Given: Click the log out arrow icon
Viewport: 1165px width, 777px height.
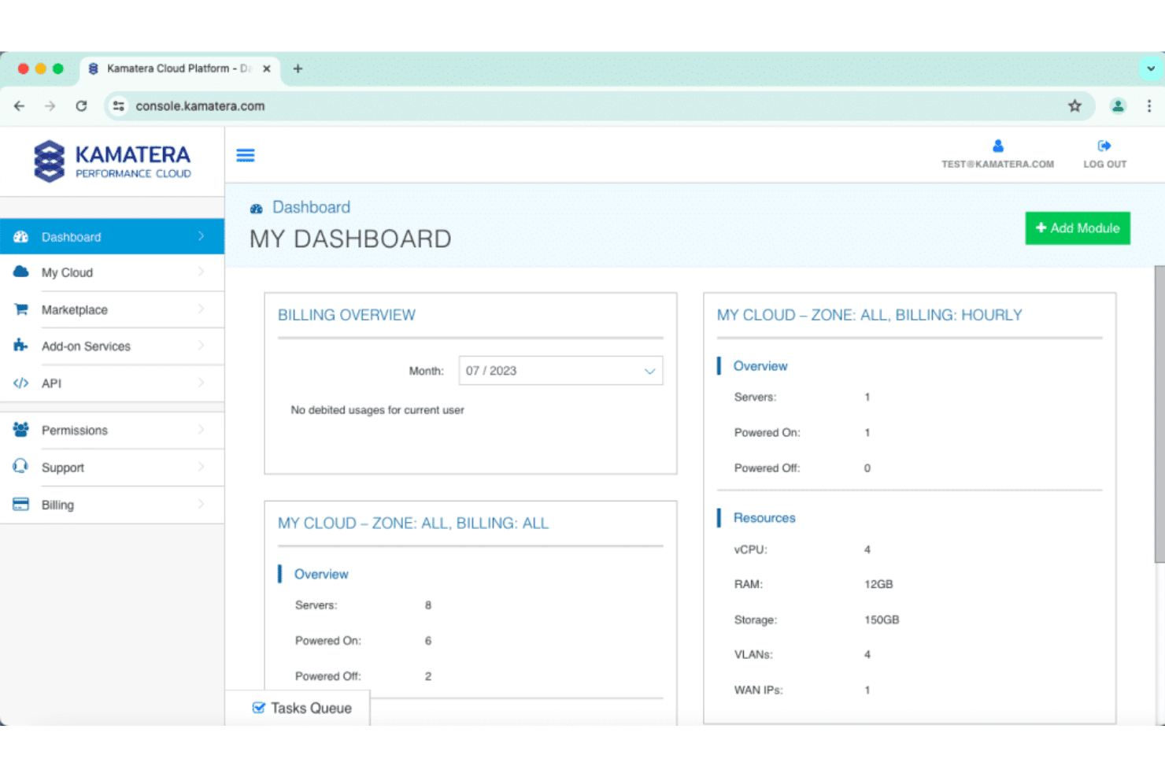Looking at the screenshot, I should coord(1104,146).
